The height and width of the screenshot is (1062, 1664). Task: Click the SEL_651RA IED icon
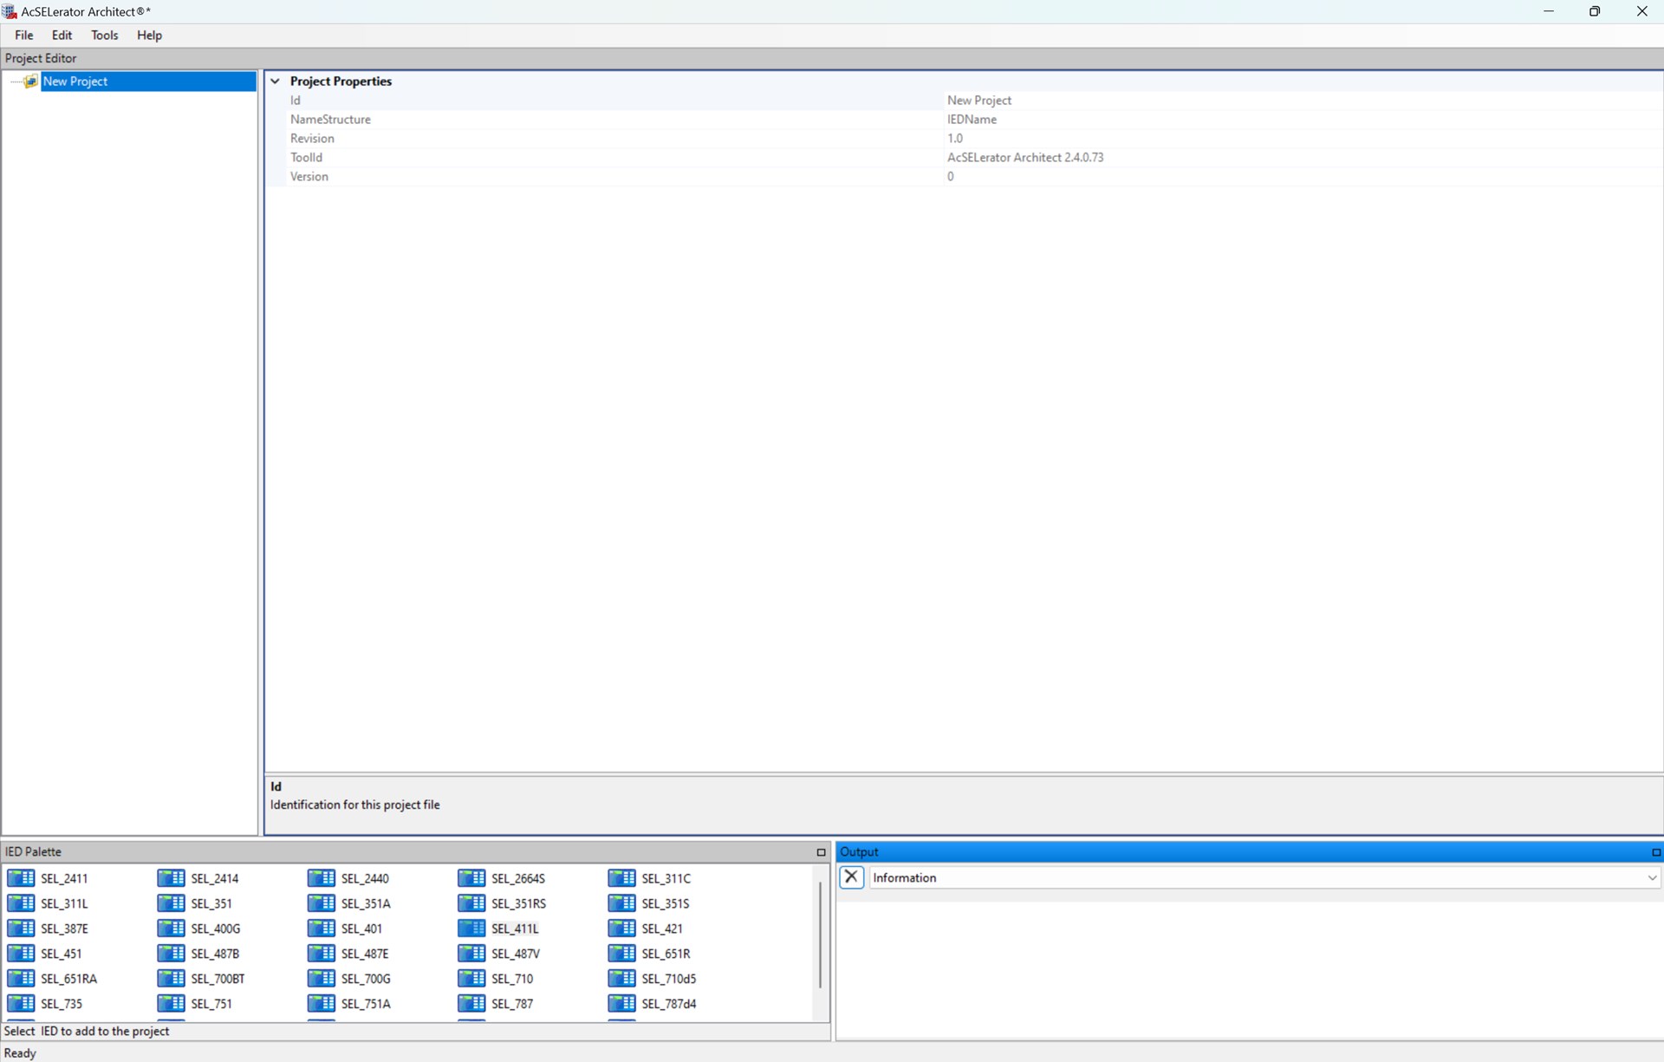click(x=21, y=979)
